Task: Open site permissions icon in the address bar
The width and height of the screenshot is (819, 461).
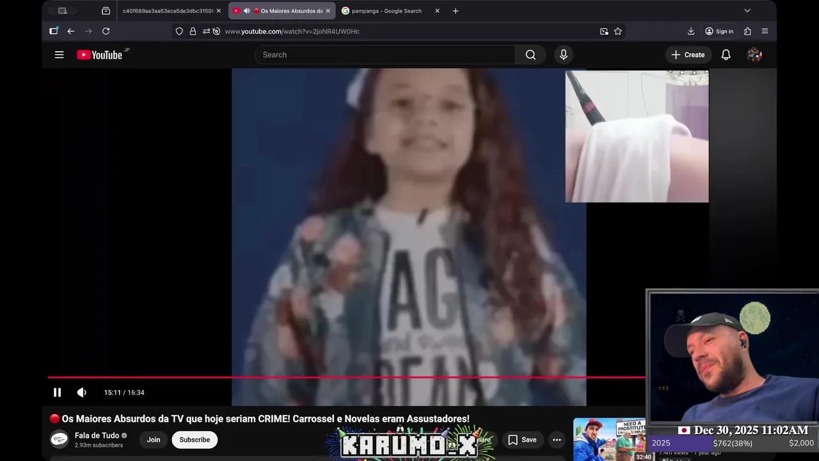Action: (206, 31)
